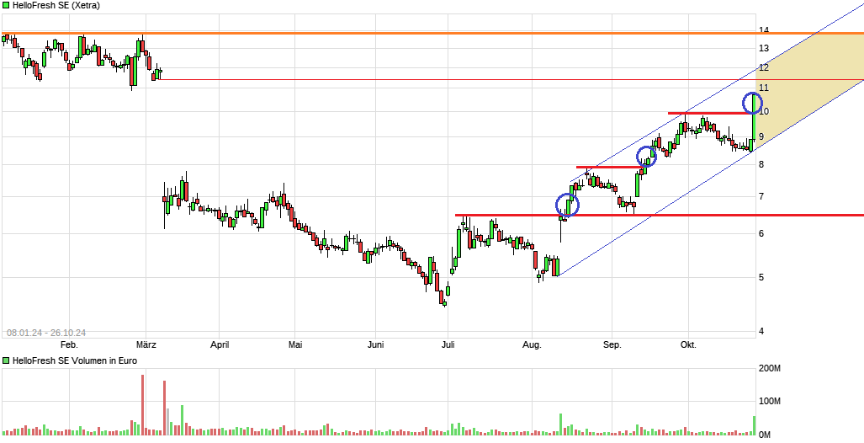Click the green HelloFresh SE (Xetra) legend square
The height and width of the screenshot is (443, 864).
(x=6, y=7)
